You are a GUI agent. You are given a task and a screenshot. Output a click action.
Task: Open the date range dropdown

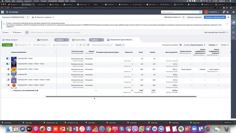pos(216,32)
